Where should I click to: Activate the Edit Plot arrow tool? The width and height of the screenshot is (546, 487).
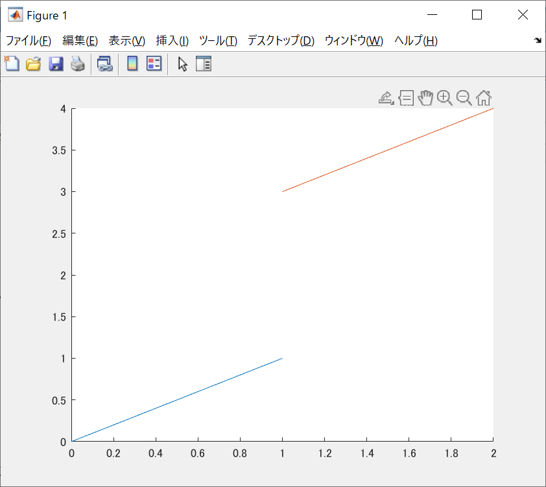click(x=182, y=64)
